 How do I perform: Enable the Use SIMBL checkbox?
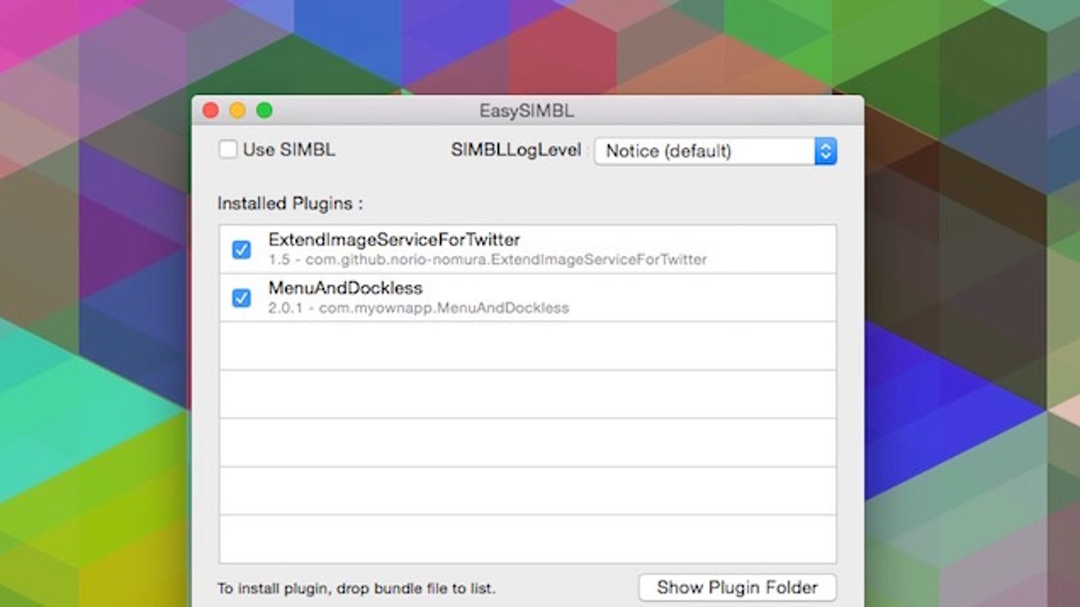click(228, 149)
